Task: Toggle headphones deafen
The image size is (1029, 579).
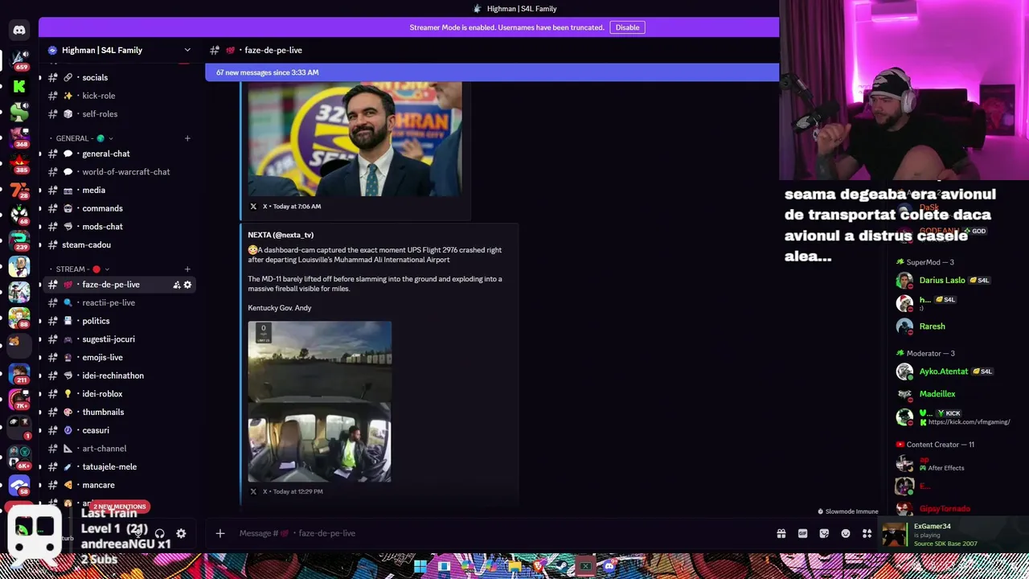Action: point(159,533)
